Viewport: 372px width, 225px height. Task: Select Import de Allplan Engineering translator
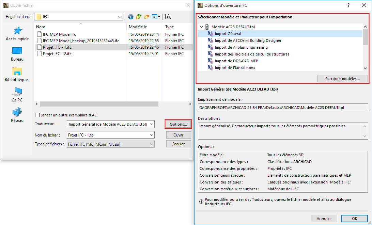(x=241, y=47)
